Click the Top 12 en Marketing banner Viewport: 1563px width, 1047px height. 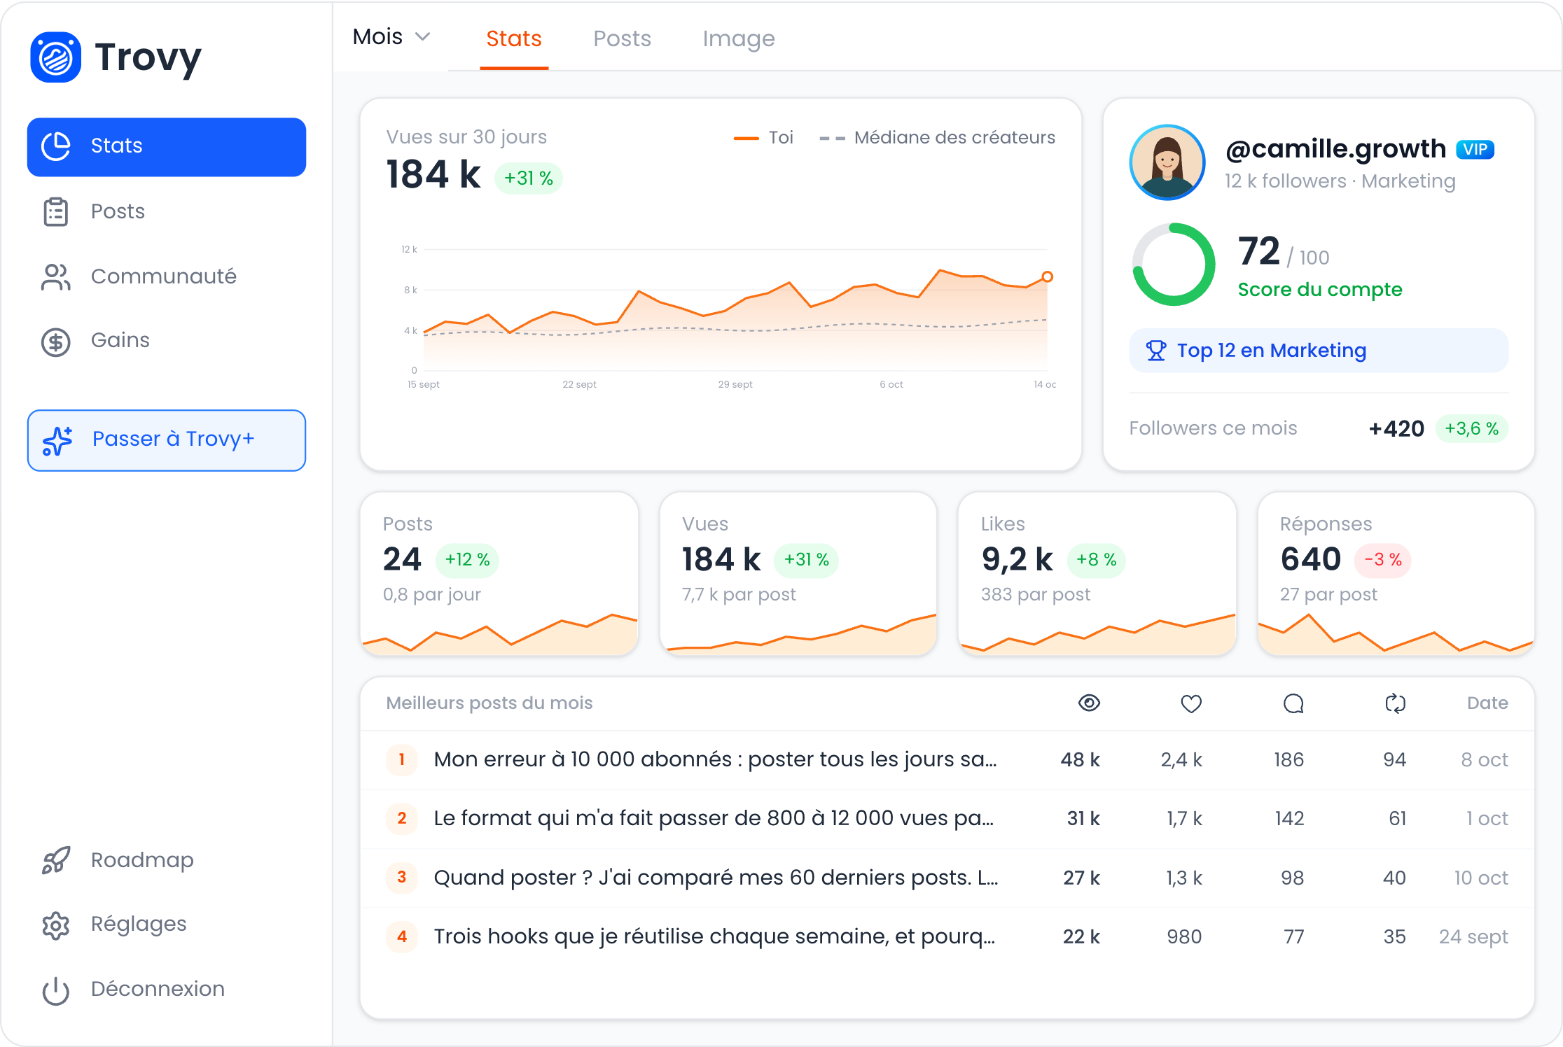tap(1319, 351)
